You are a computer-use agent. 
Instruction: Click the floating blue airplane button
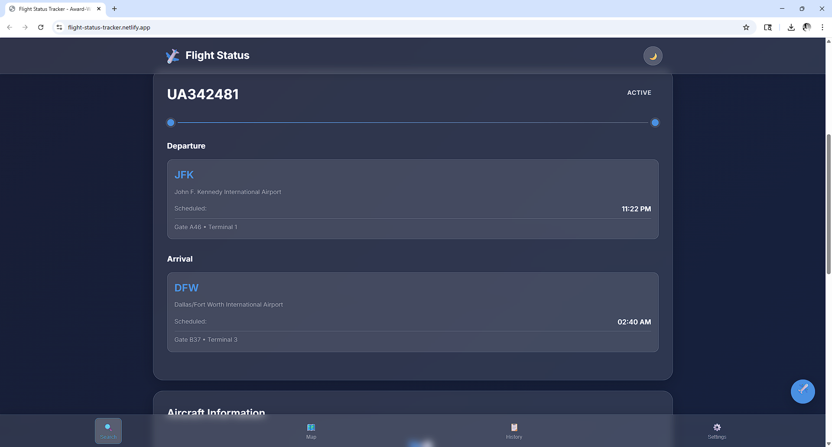(x=803, y=391)
